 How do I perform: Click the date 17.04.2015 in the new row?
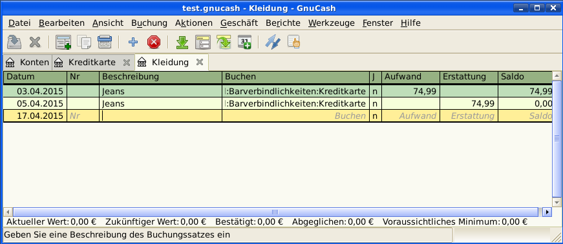pyautogui.click(x=35, y=116)
